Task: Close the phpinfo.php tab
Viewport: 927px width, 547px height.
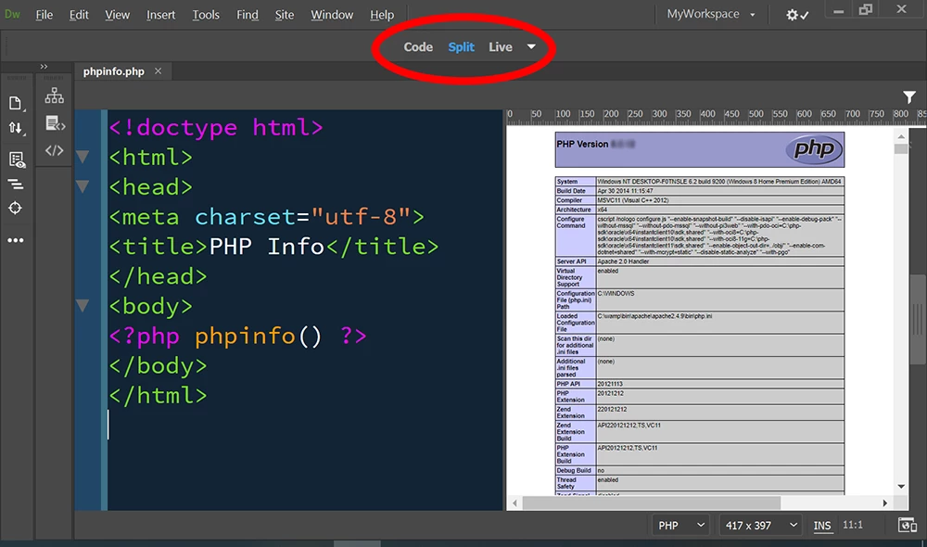Action: (158, 71)
